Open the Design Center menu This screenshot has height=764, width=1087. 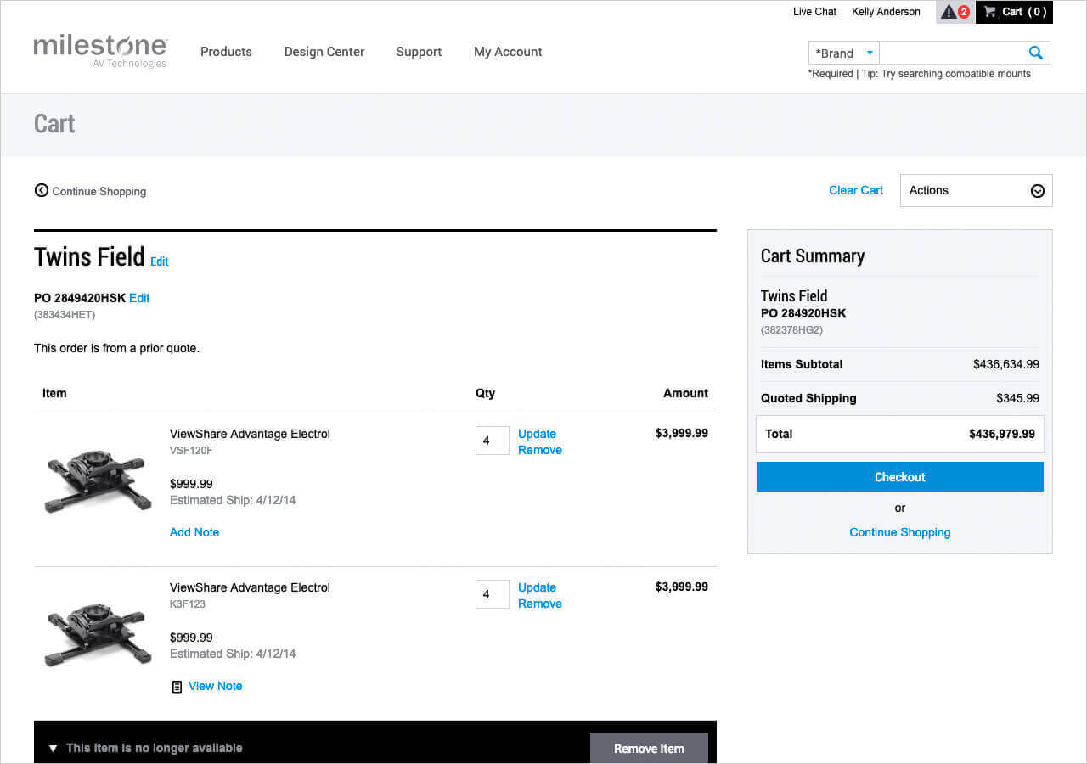324,52
